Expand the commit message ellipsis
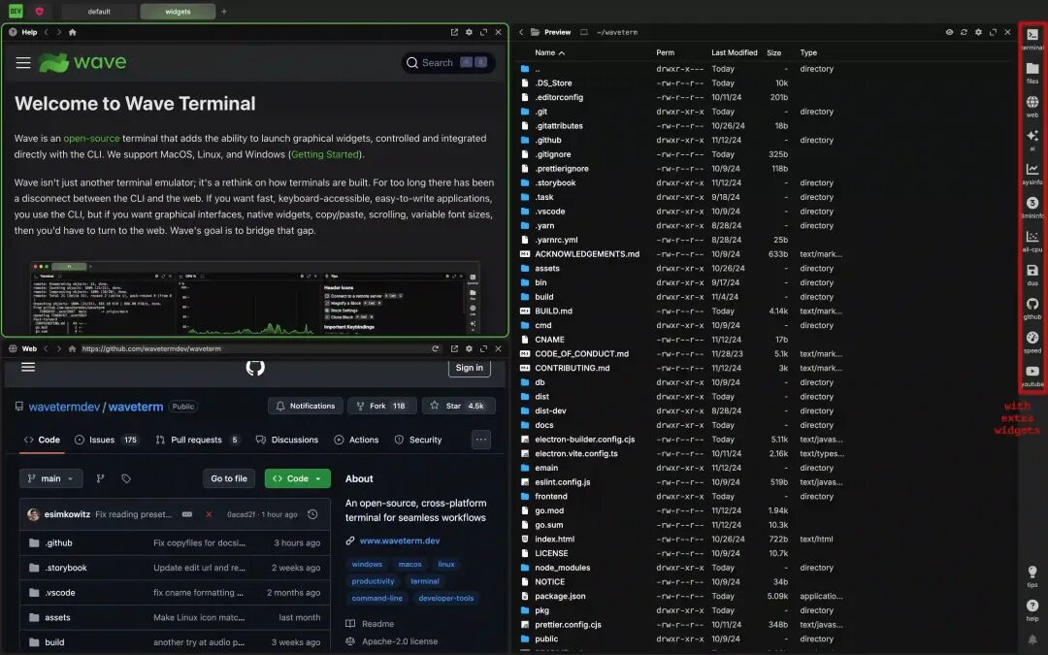The image size is (1048, 655). click(x=187, y=514)
